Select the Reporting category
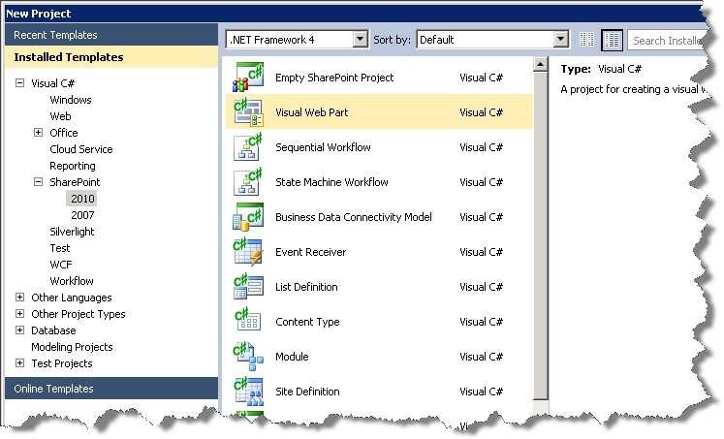Screen dimensions: 724x439 click(x=73, y=166)
